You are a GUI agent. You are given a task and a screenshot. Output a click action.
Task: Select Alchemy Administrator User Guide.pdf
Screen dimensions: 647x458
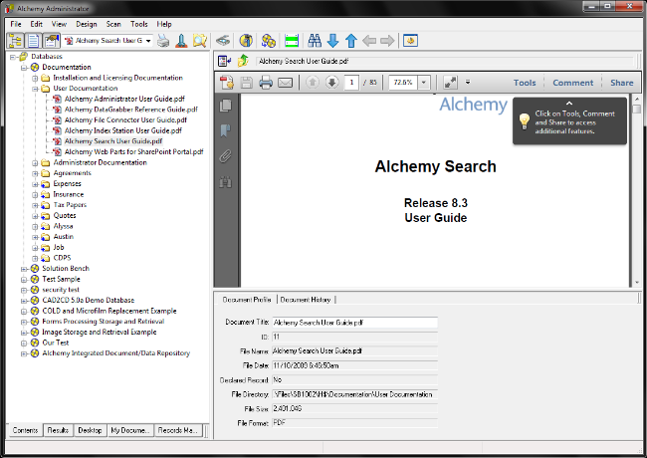(x=124, y=99)
